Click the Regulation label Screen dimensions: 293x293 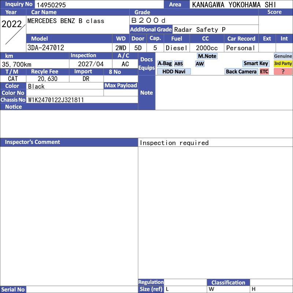[151, 282]
